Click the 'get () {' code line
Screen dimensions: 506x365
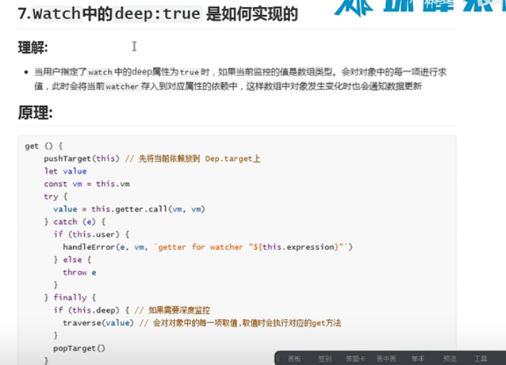(x=44, y=146)
